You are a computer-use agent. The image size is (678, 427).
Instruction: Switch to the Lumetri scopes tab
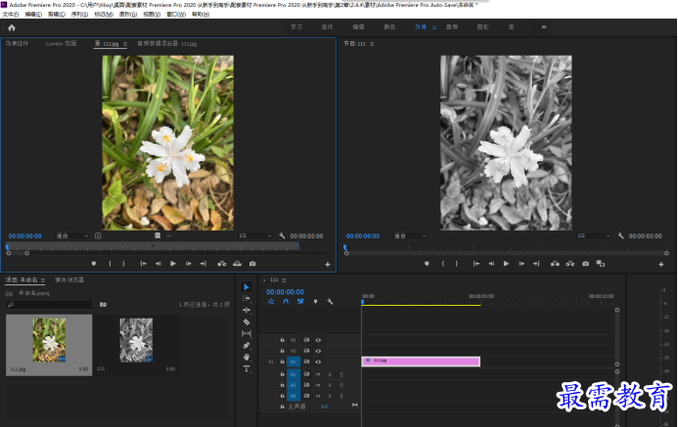(61, 44)
